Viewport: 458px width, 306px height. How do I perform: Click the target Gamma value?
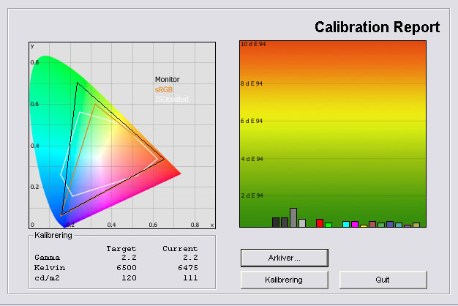[129, 258]
